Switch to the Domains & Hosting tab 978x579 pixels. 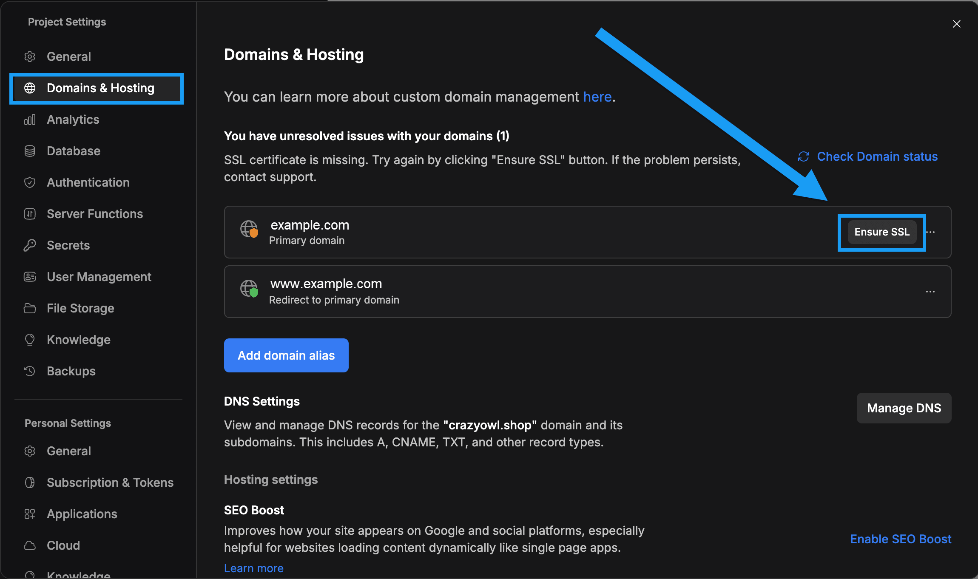coord(100,88)
